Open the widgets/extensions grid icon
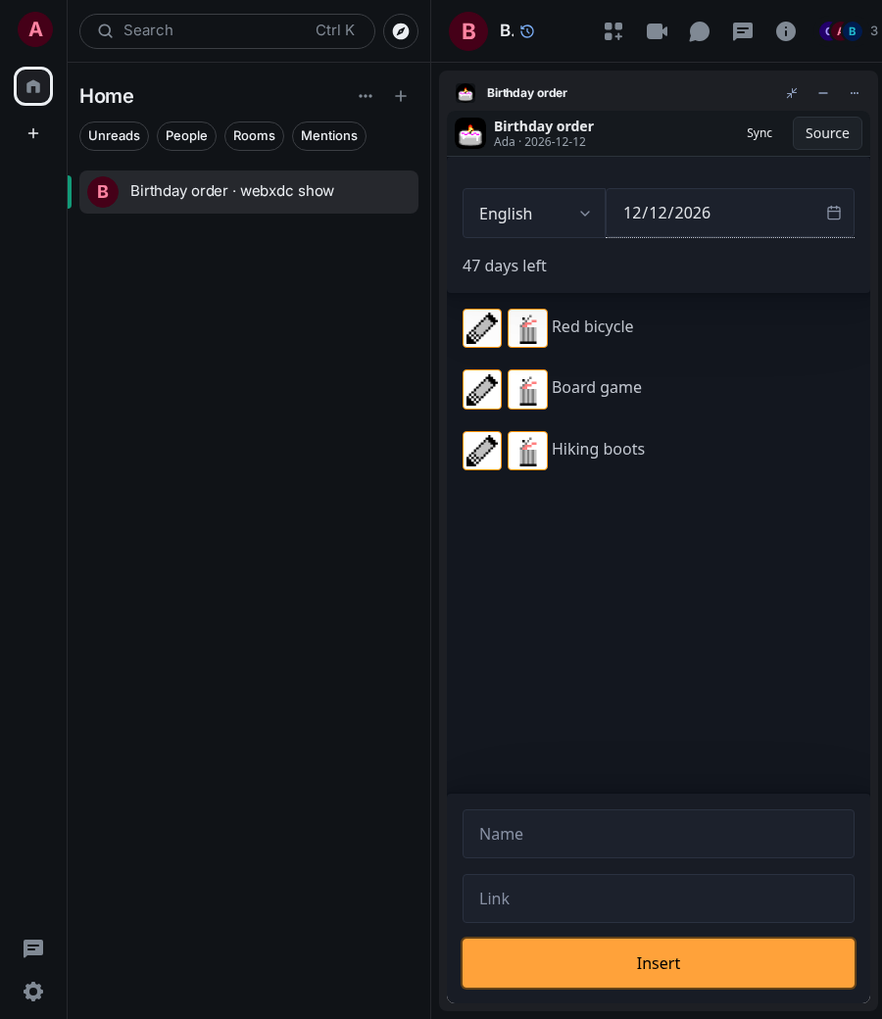Screen dimensions: 882x1019 612,31
